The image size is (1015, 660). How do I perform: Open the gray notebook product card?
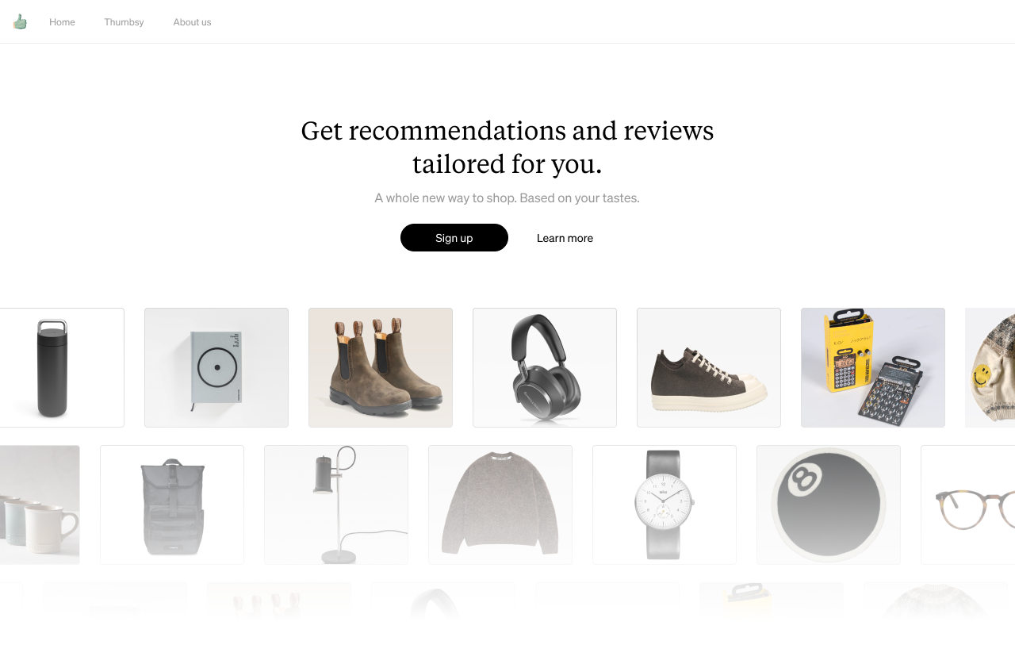216,368
